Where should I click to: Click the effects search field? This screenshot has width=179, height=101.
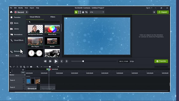44,22
